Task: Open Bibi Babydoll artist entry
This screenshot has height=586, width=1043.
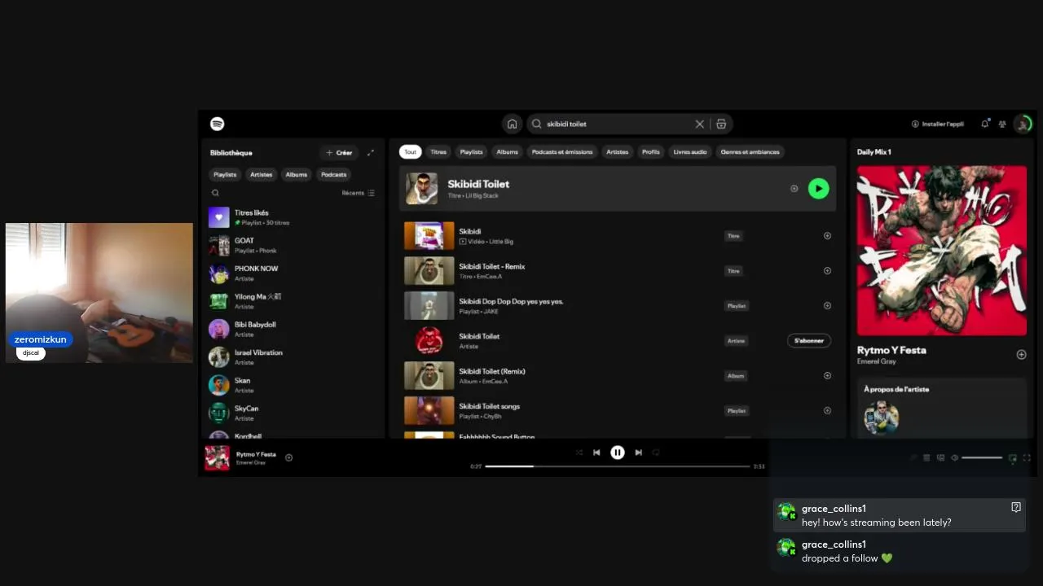Action: pos(293,329)
